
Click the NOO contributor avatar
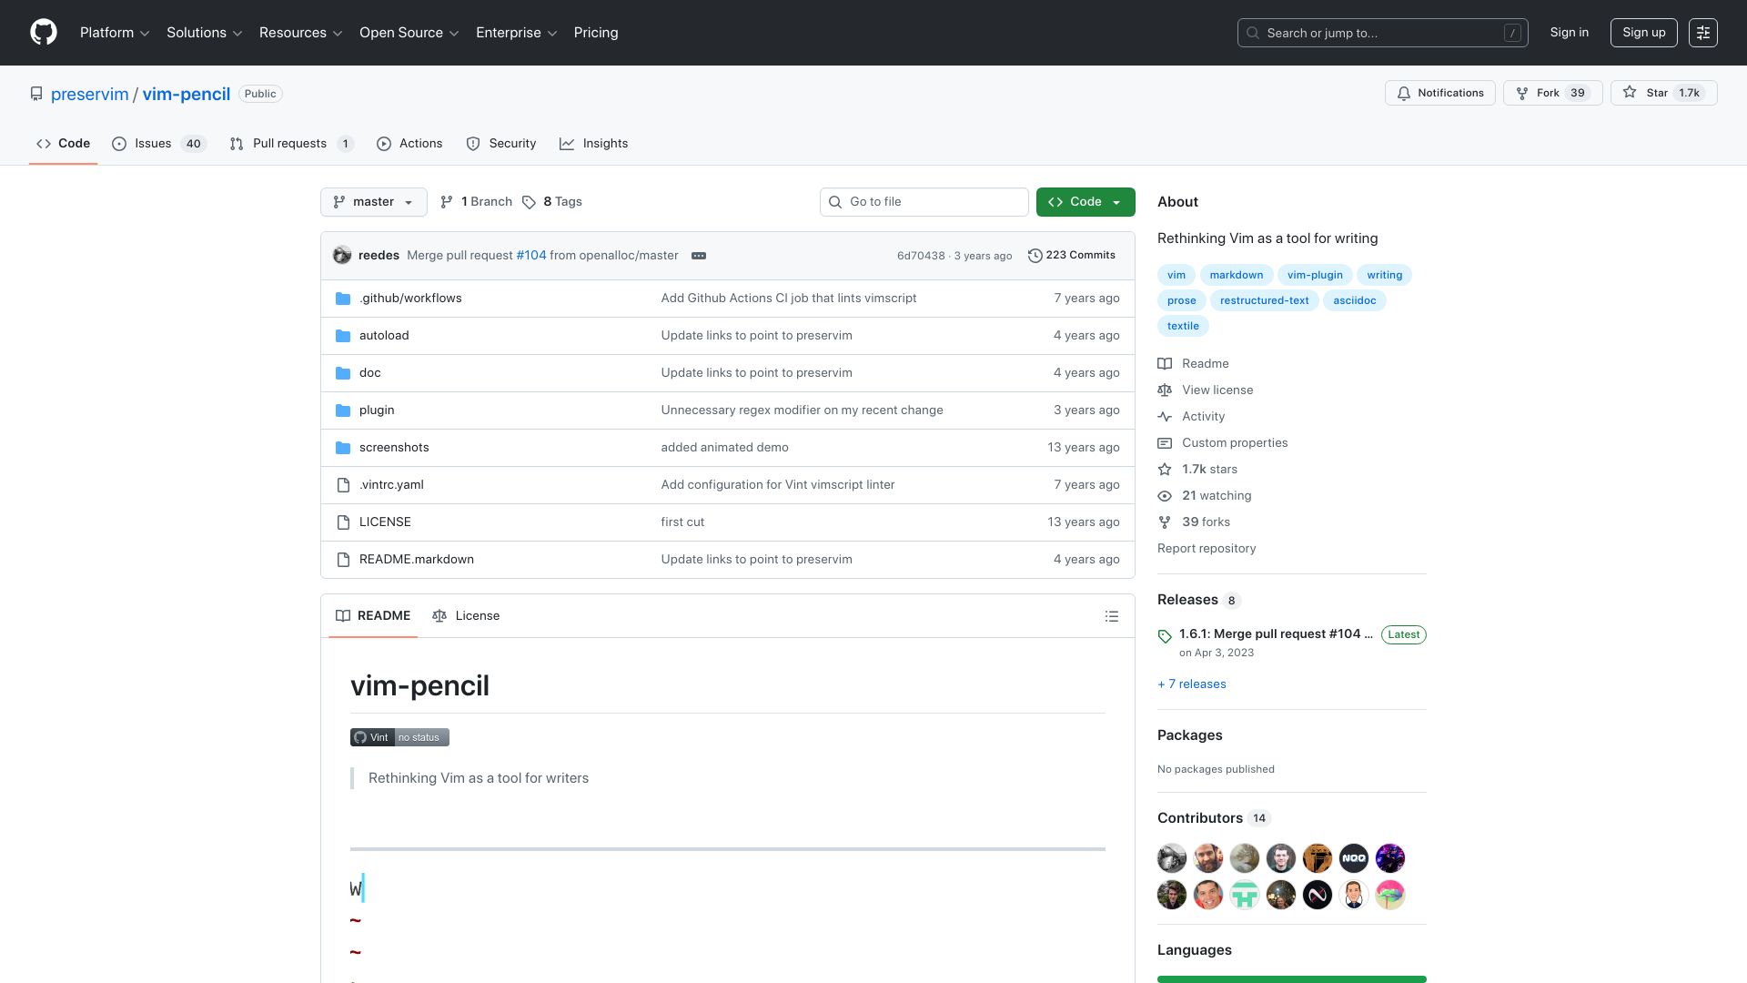[x=1354, y=858]
